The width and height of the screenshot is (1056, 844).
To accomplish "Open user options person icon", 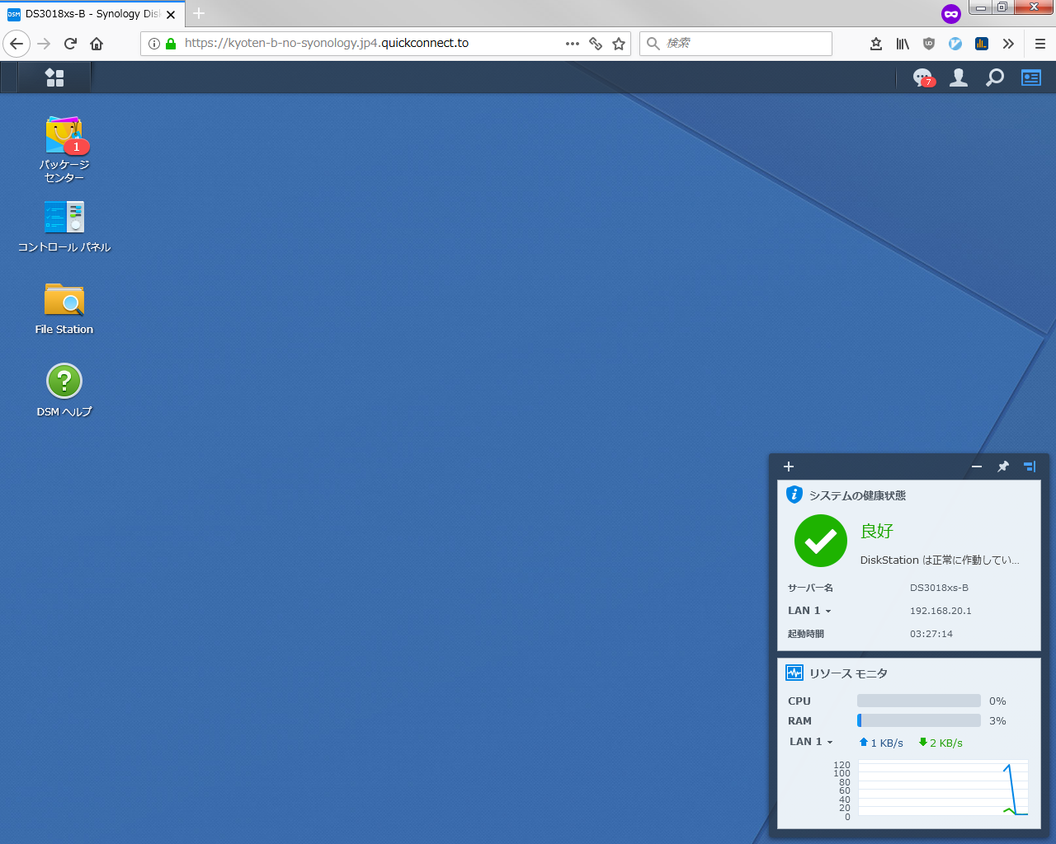I will (959, 77).
